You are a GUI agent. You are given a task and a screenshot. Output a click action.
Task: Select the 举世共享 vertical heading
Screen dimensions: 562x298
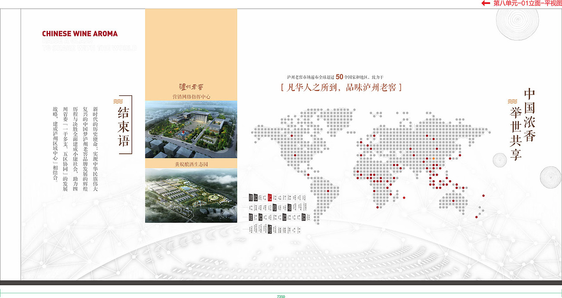click(x=515, y=133)
